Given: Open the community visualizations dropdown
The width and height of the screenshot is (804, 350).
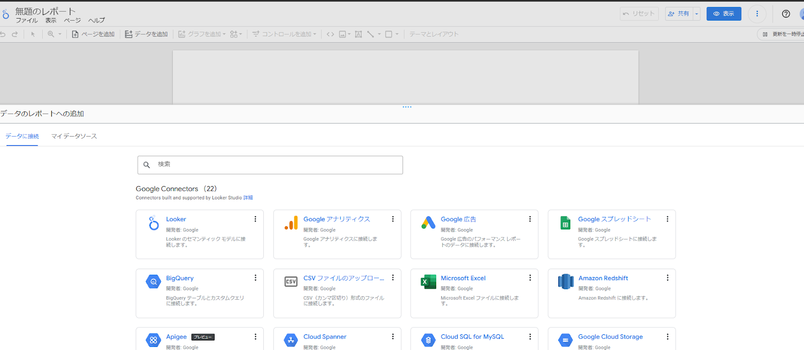Looking at the screenshot, I should [236, 34].
